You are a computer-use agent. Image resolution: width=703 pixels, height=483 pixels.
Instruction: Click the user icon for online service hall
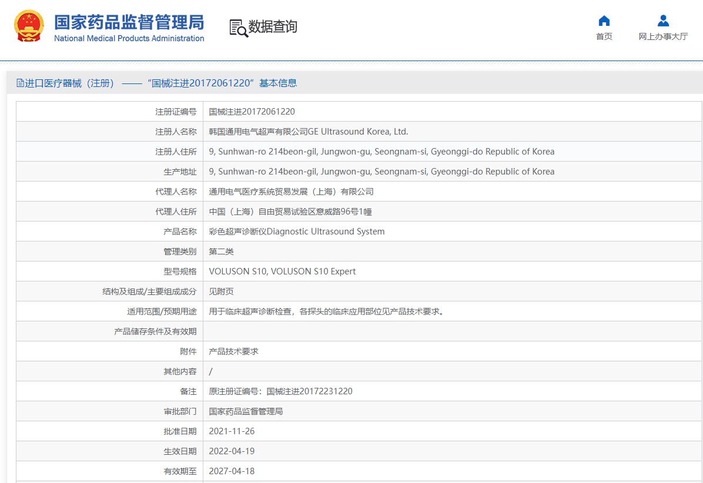(663, 21)
